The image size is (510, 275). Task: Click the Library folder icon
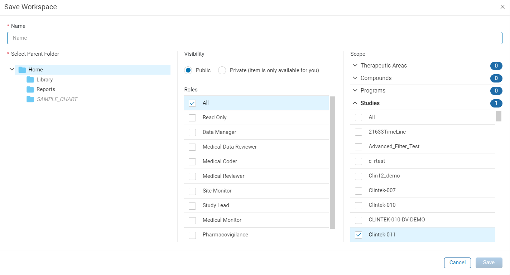[x=30, y=80]
